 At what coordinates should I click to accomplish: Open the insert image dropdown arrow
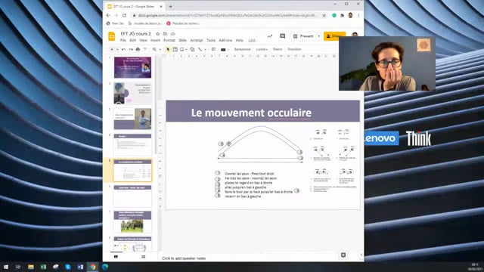[187, 49]
